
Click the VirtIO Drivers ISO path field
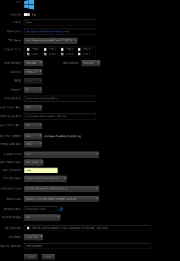tap(60, 117)
